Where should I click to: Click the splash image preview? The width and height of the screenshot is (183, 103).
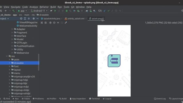coord(114,61)
